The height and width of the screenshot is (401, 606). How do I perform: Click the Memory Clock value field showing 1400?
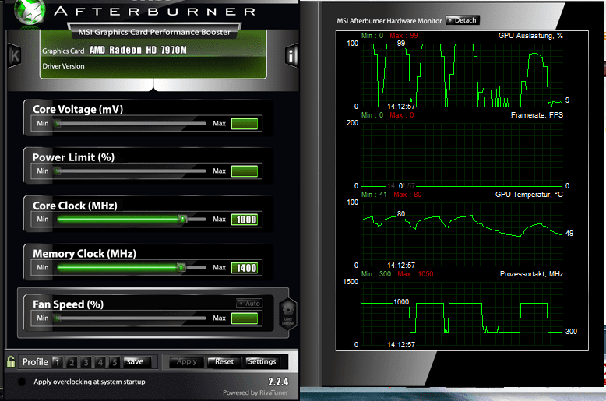[x=245, y=268]
